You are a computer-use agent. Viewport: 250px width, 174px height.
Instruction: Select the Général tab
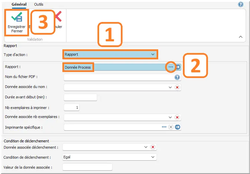point(19,4)
